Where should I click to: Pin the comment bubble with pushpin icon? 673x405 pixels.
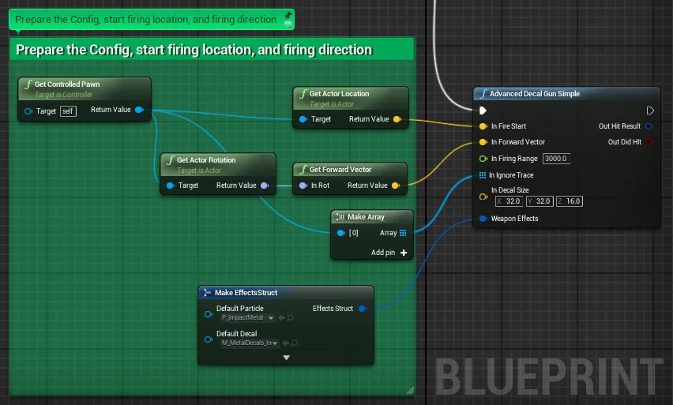(288, 15)
